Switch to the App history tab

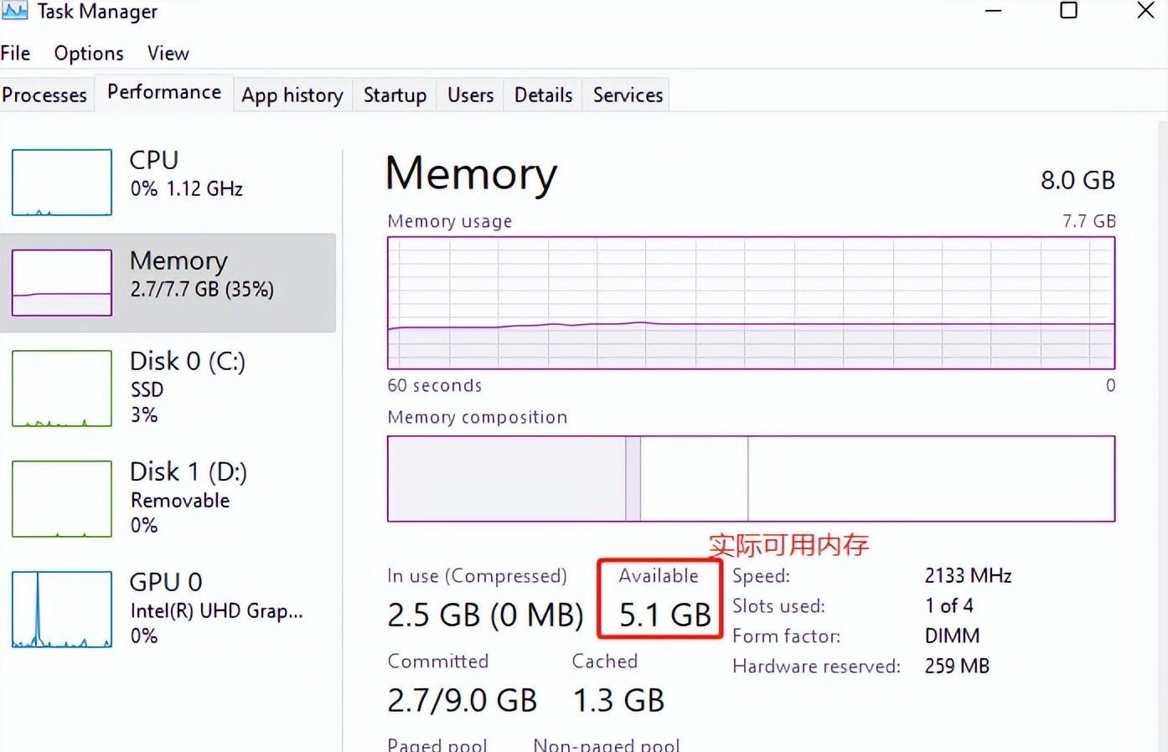tap(292, 95)
